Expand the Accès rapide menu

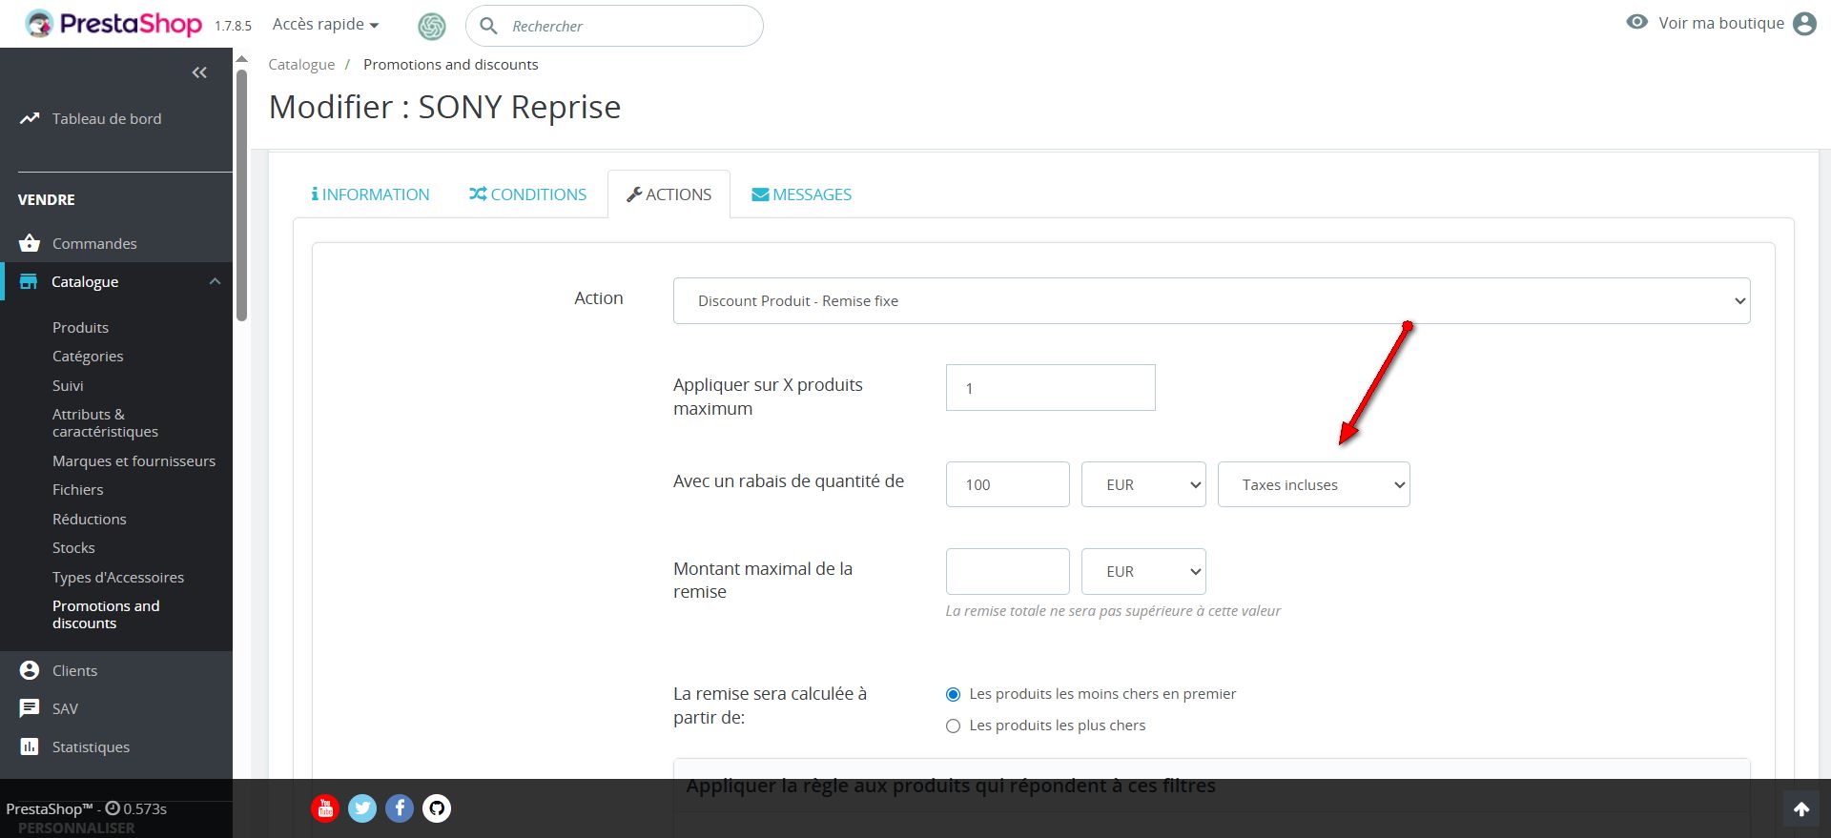325,25
